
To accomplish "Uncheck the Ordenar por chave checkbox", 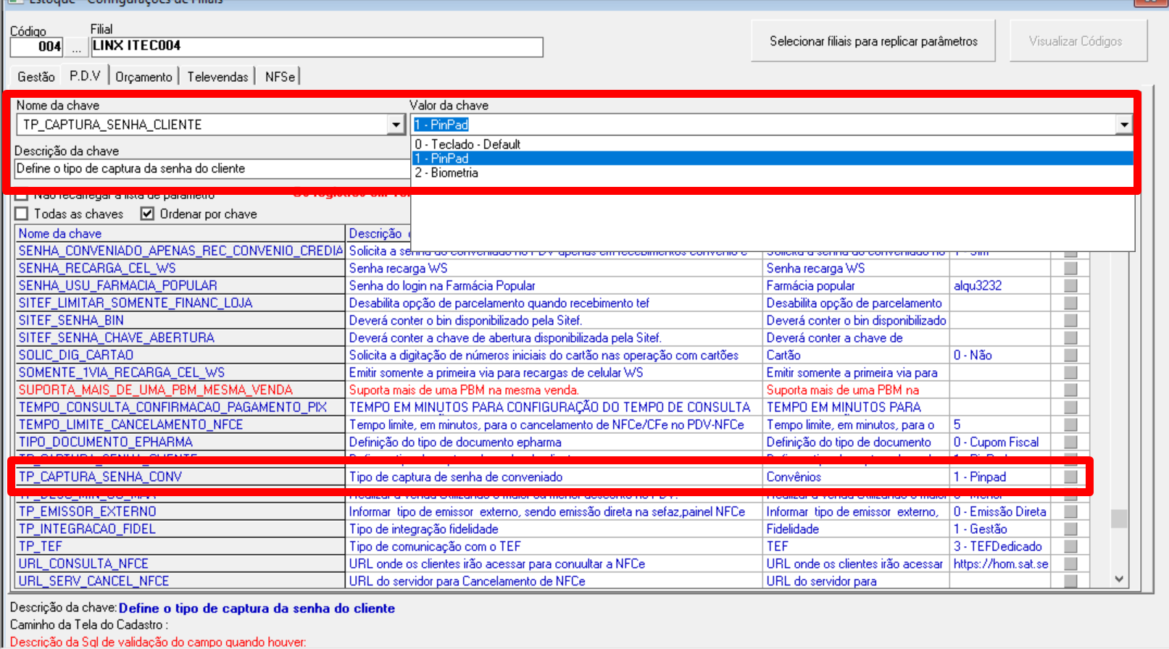I will coord(148,214).
